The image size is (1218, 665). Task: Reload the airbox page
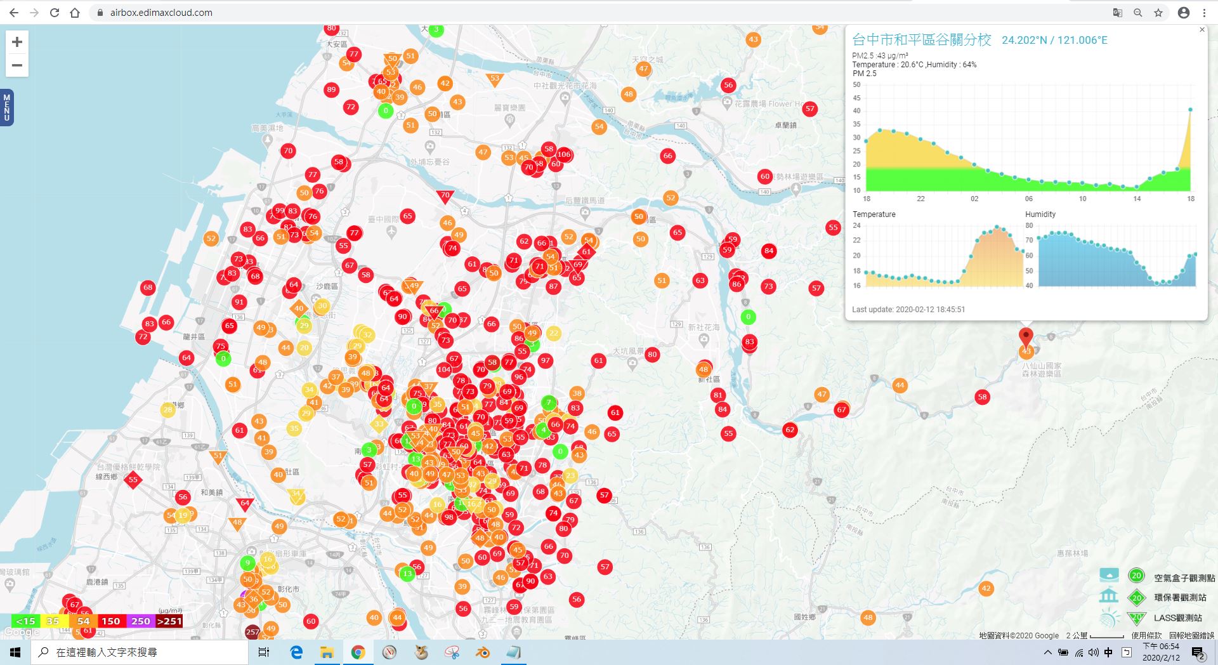(55, 13)
